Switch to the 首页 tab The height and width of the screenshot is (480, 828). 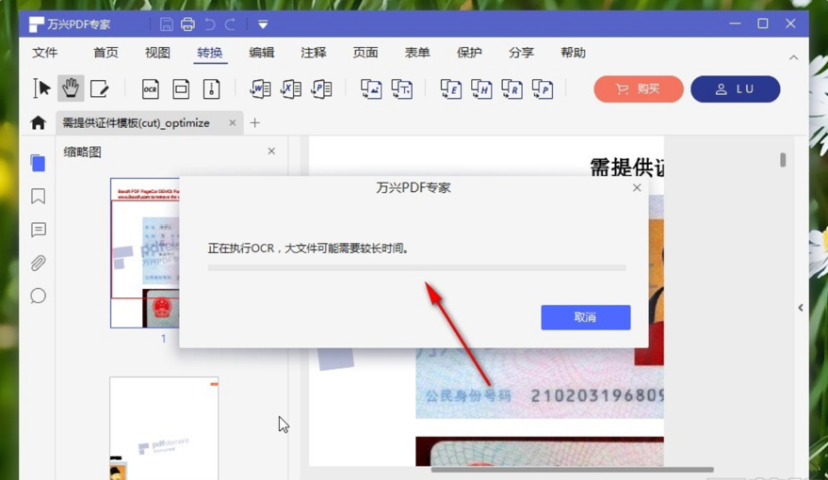coord(106,53)
